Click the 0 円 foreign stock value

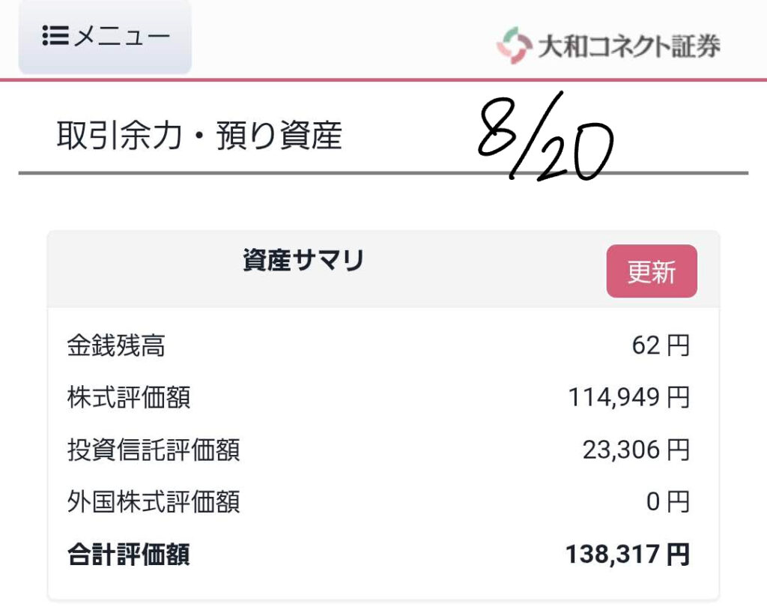667,501
